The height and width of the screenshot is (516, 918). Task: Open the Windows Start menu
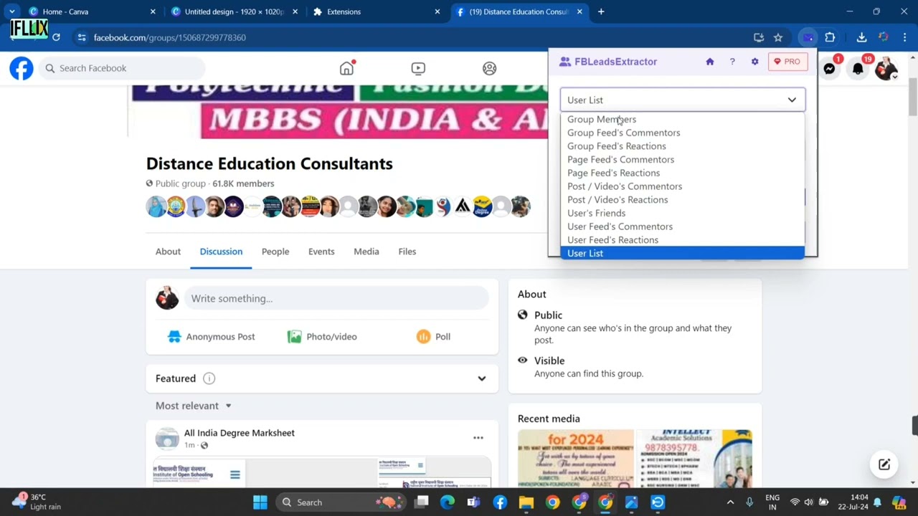click(x=260, y=502)
